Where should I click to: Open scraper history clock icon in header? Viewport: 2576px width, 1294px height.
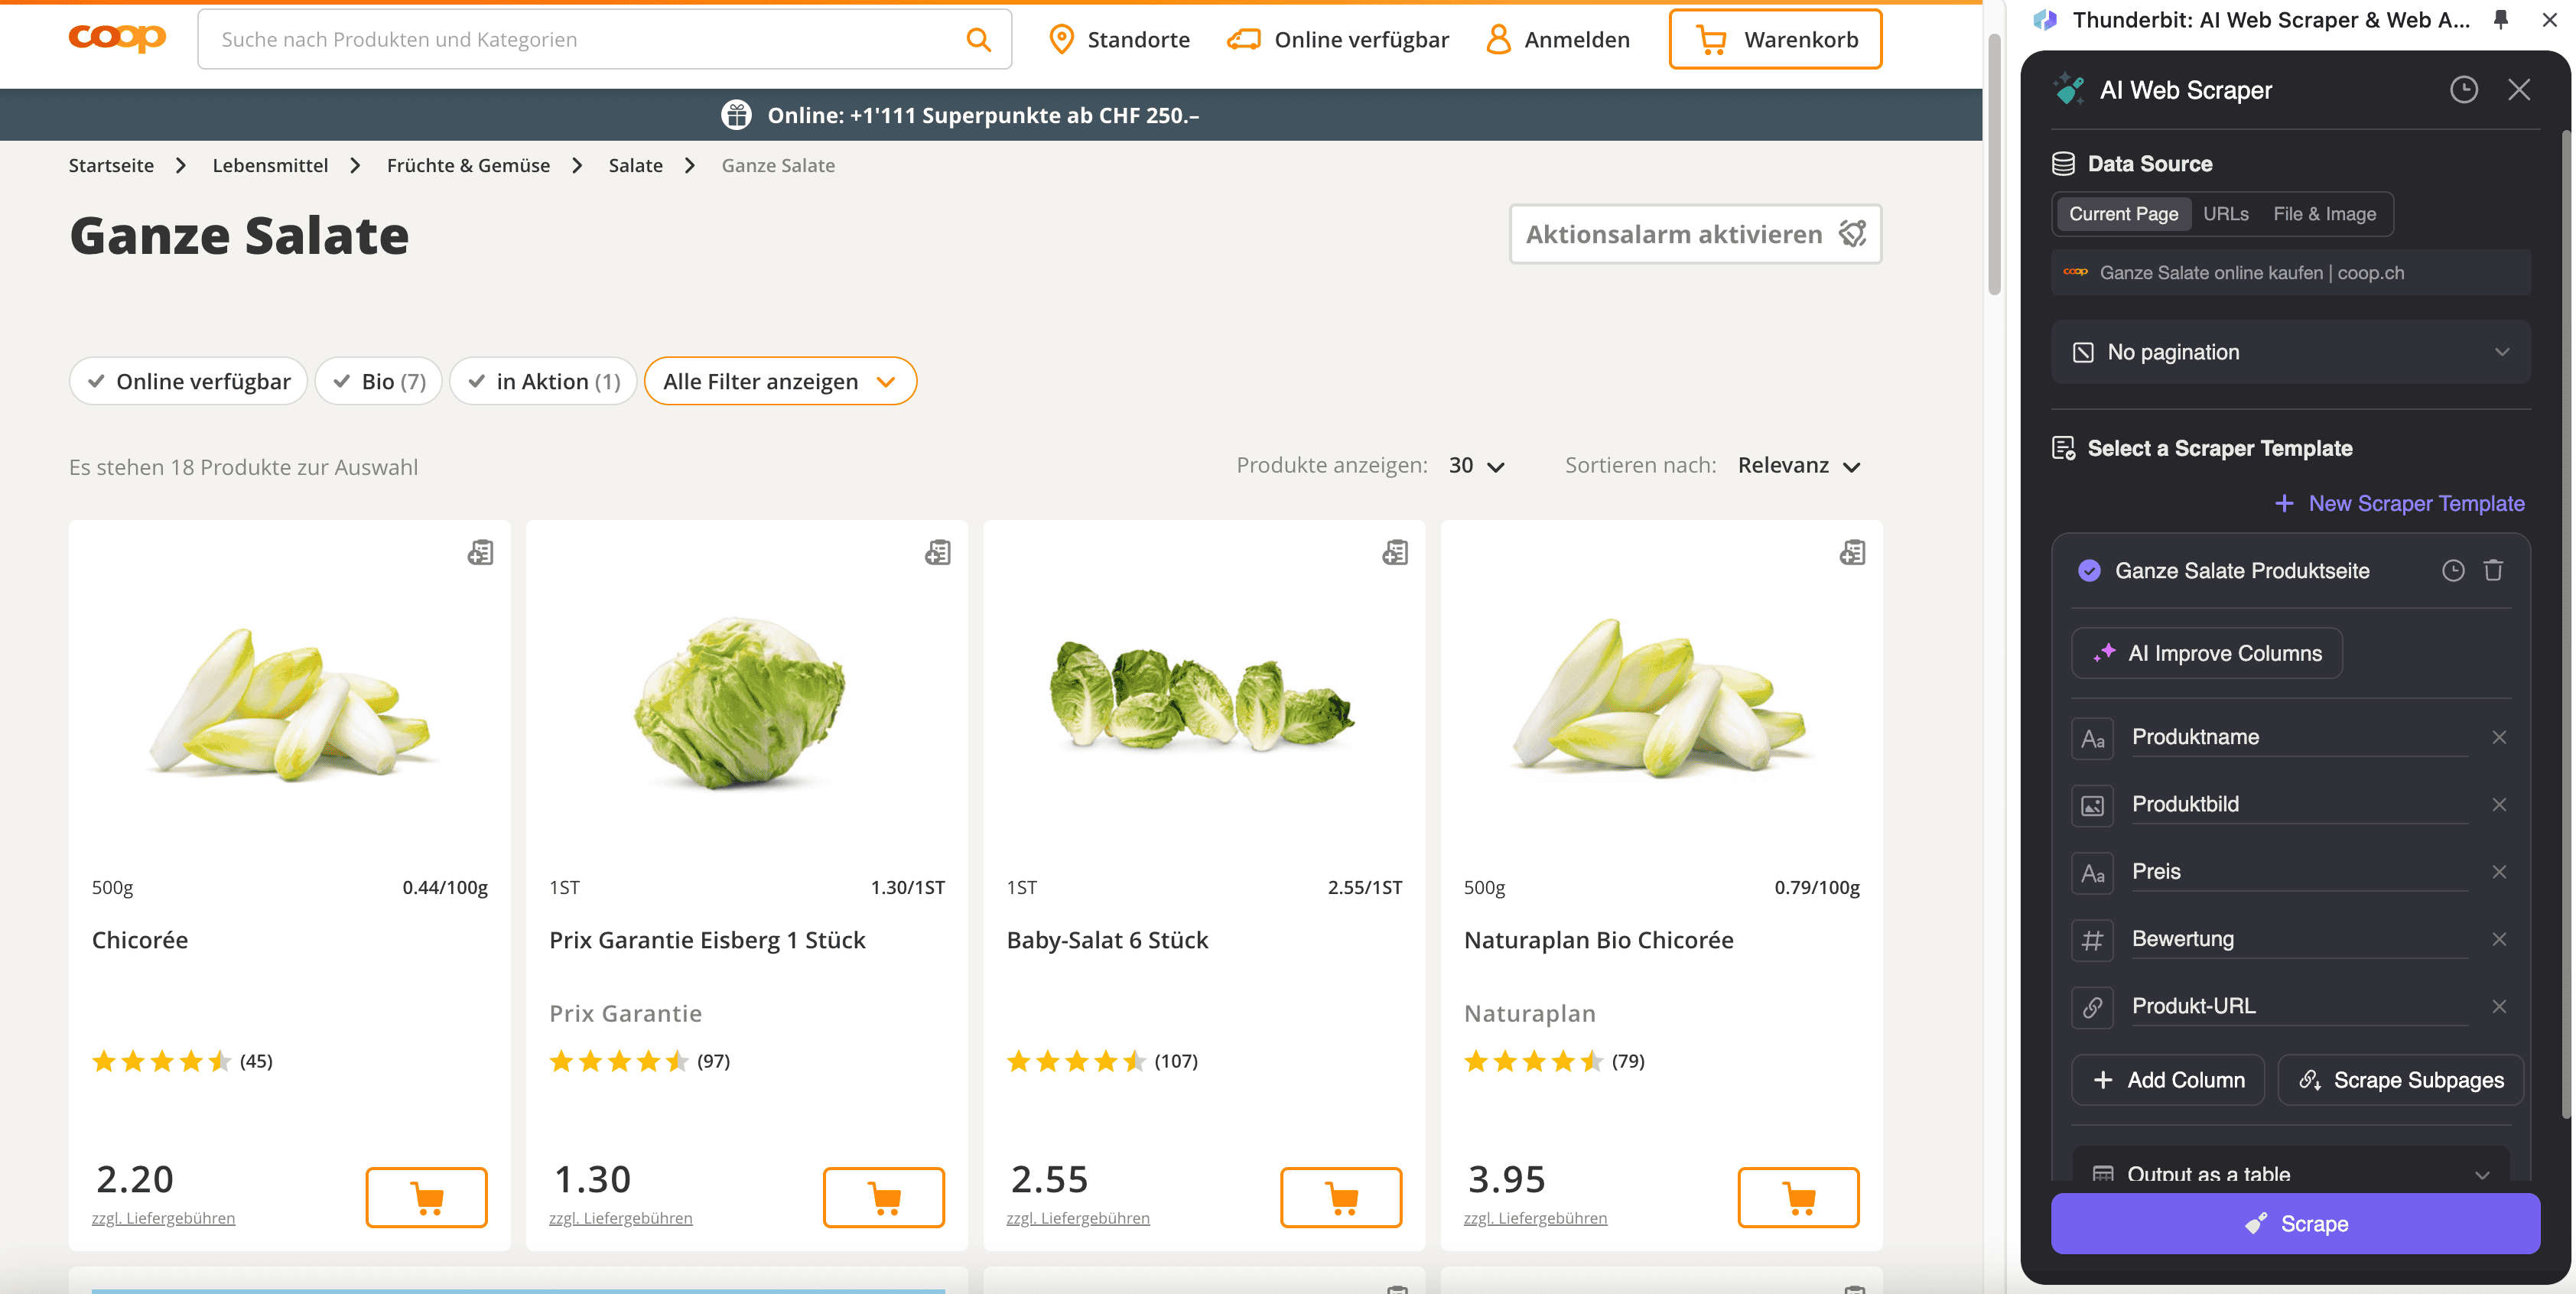tap(2463, 90)
